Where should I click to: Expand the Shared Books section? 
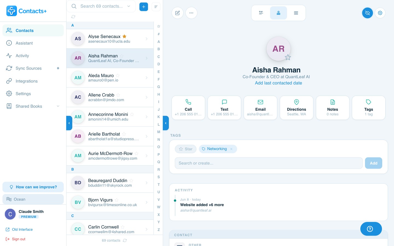coord(58,106)
